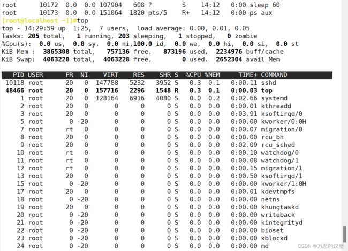Click the 'kblockd' process name
The height and width of the screenshot is (251, 348).
point(274,238)
